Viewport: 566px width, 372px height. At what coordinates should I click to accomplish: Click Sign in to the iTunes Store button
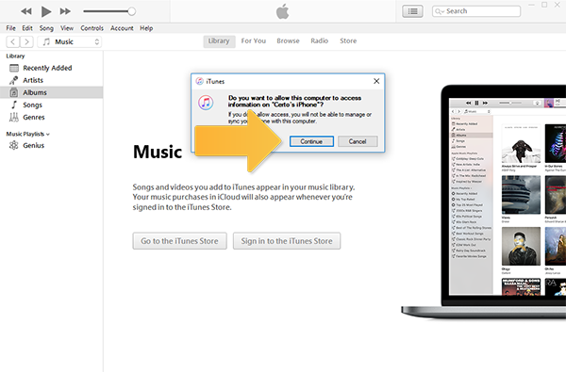click(287, 241)
